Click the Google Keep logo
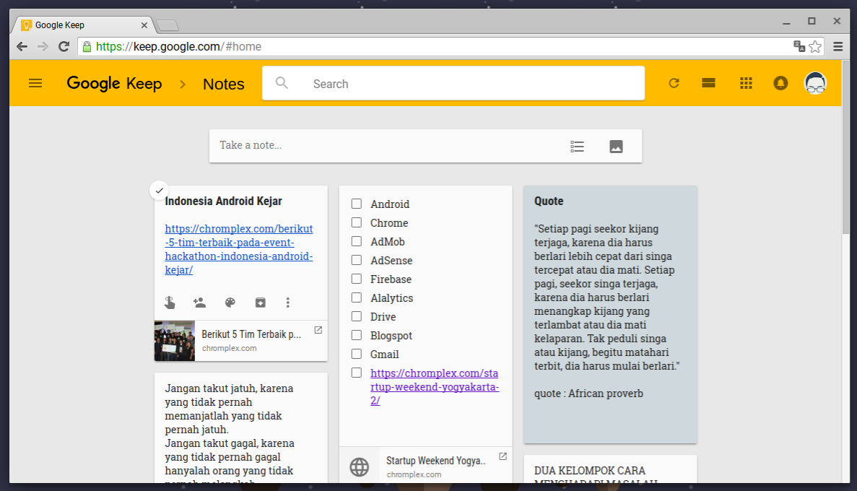This screenshot has height=491, width=857. [x=114, y=83]
